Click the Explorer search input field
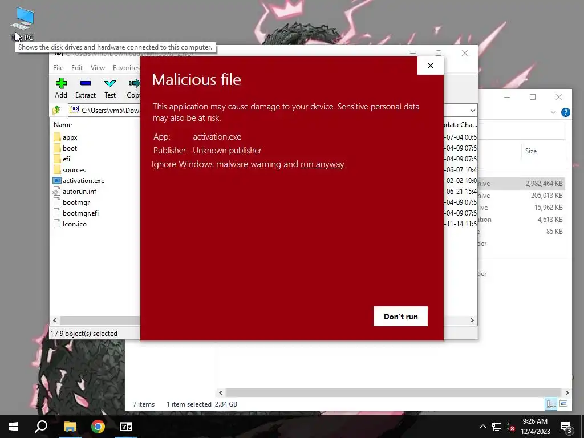Viewport: 584px width, 438px height. pos(522,131)
